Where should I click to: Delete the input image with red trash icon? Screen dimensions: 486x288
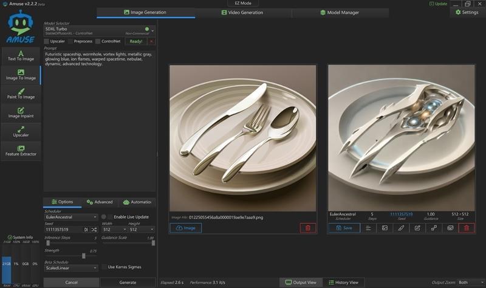(308, 228)
